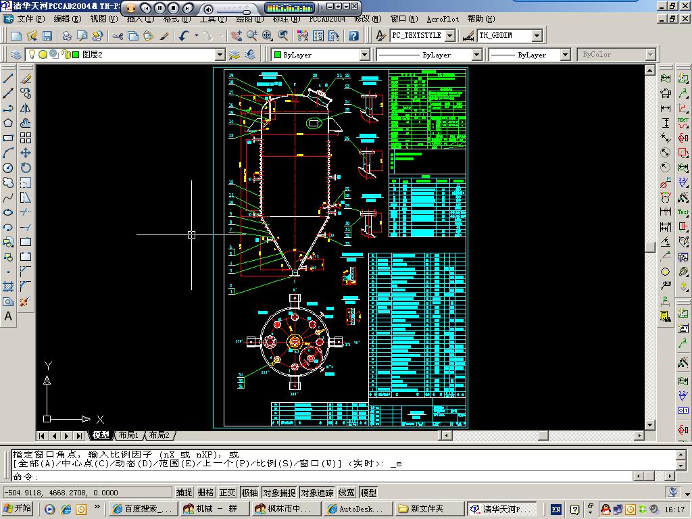Switch to the 布局2 layout tab
The width and height of the screenshot is (692, 519).
[x=159, y=435]
